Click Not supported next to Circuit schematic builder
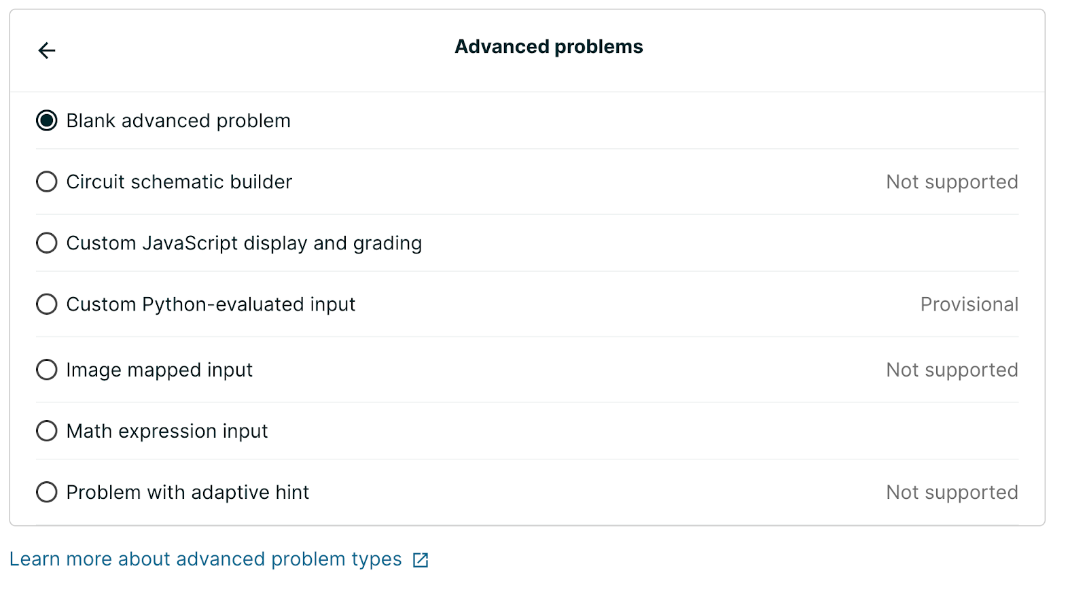The width and height of the screenshot is (1087, 594). pyautogui.click(x=952, y=182)
